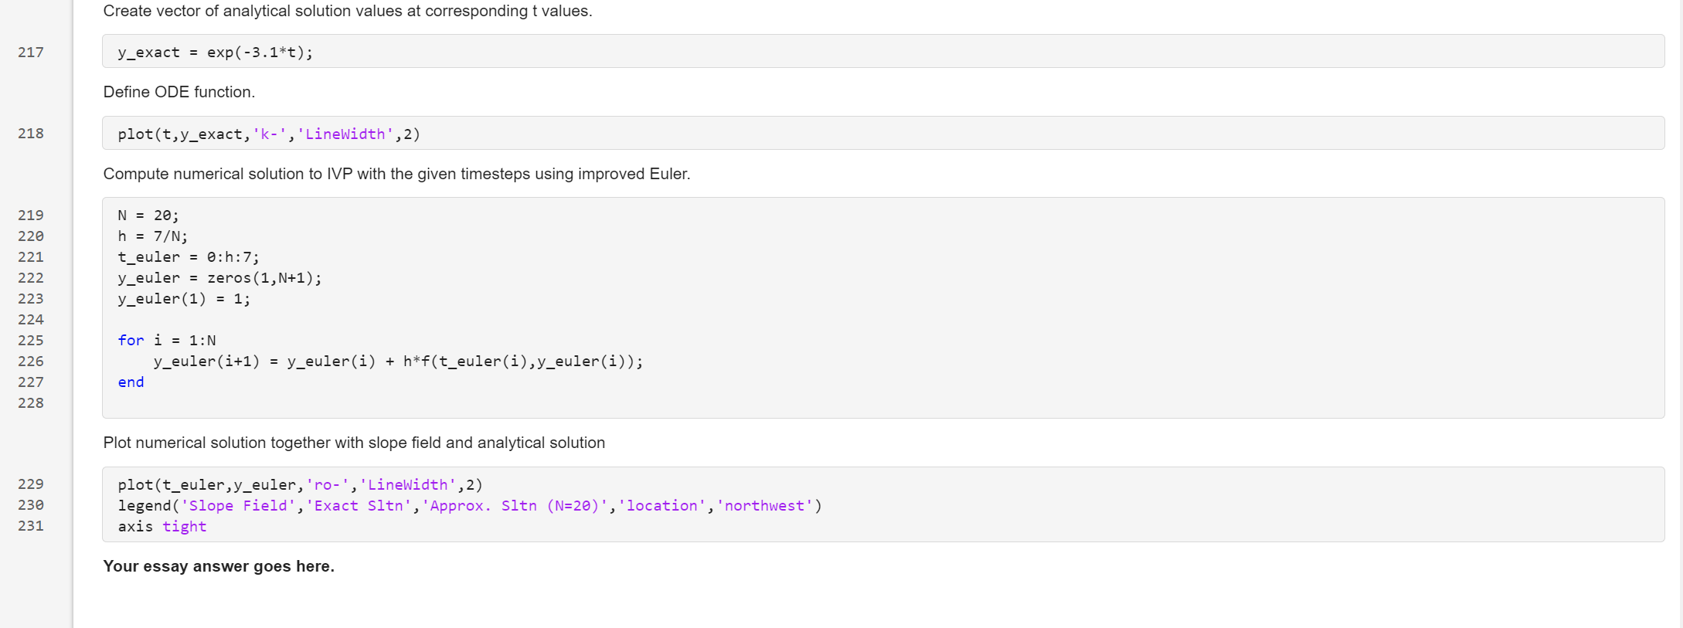Click the legend('Slope Field',...) code line
The height and width of the screenshot is (628, 1683).
click(x=470, y=506)
